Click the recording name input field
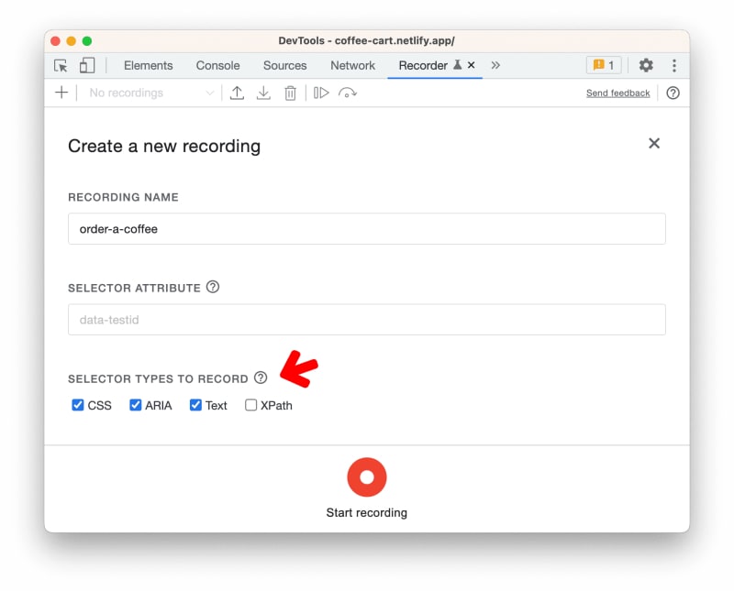Screen dimensions: 734x591 366,229
